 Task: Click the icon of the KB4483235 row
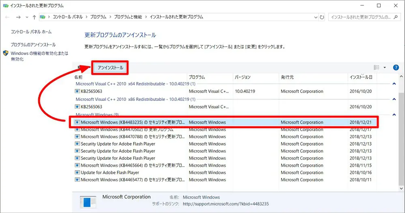[77, 122]
